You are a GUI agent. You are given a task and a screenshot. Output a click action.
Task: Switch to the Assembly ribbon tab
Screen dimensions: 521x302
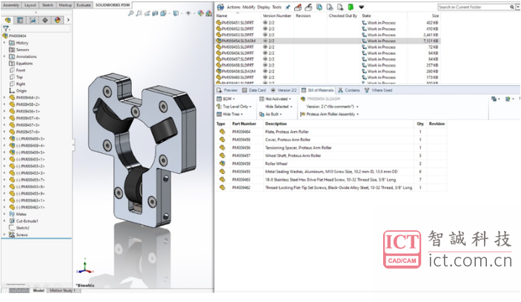[11, 5]
